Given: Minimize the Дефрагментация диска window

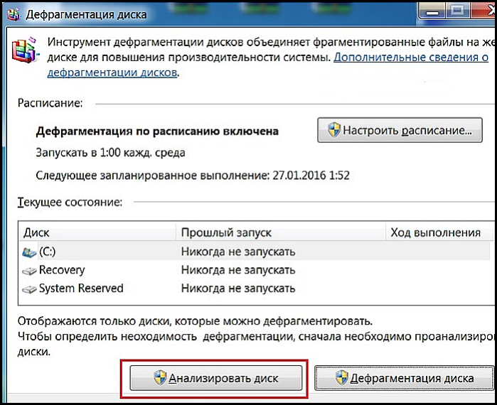Looking at the screenshot, I should 433,11.
